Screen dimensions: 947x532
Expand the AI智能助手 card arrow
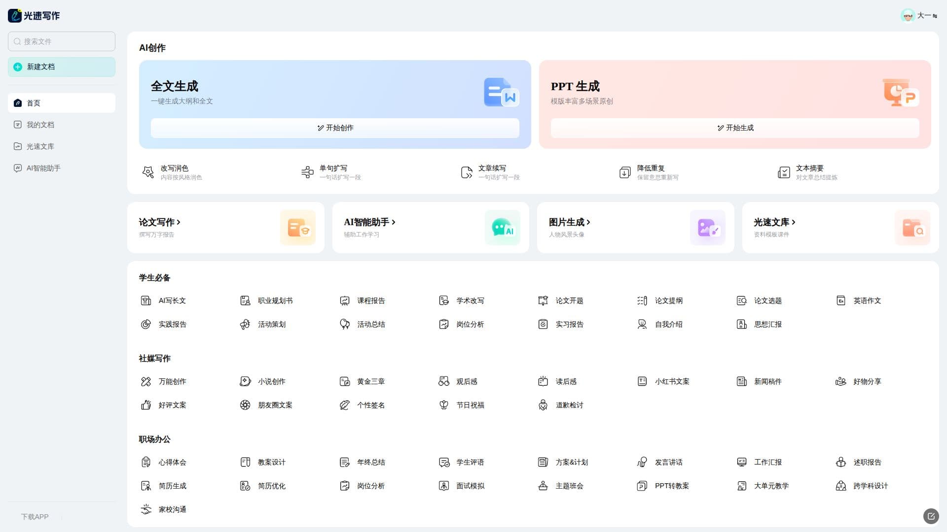point(394,222)
